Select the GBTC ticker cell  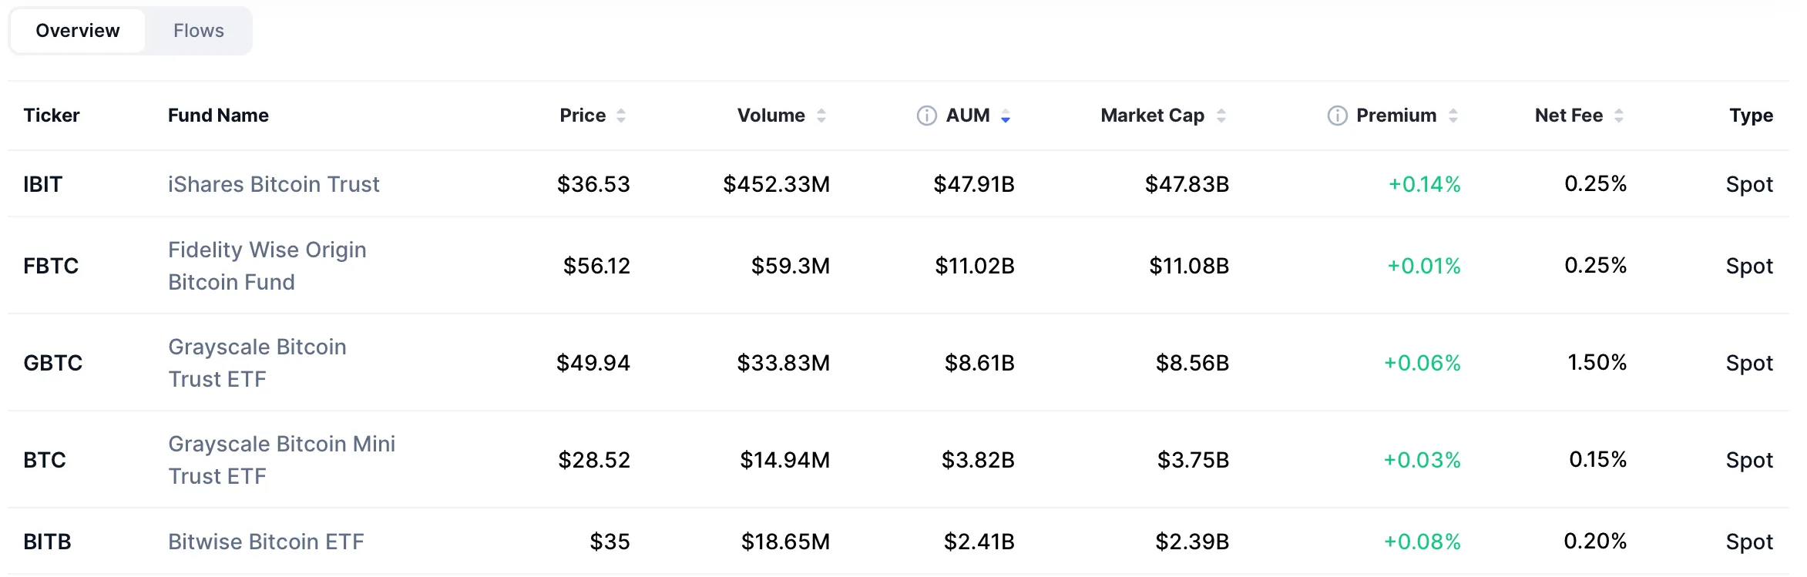coord(52,363)
